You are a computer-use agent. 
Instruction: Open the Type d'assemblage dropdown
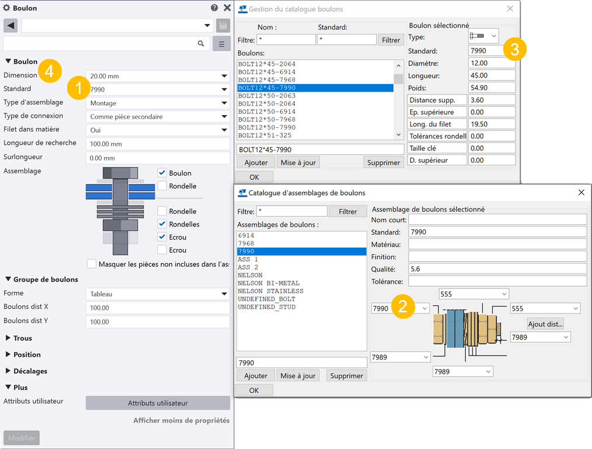158,103
